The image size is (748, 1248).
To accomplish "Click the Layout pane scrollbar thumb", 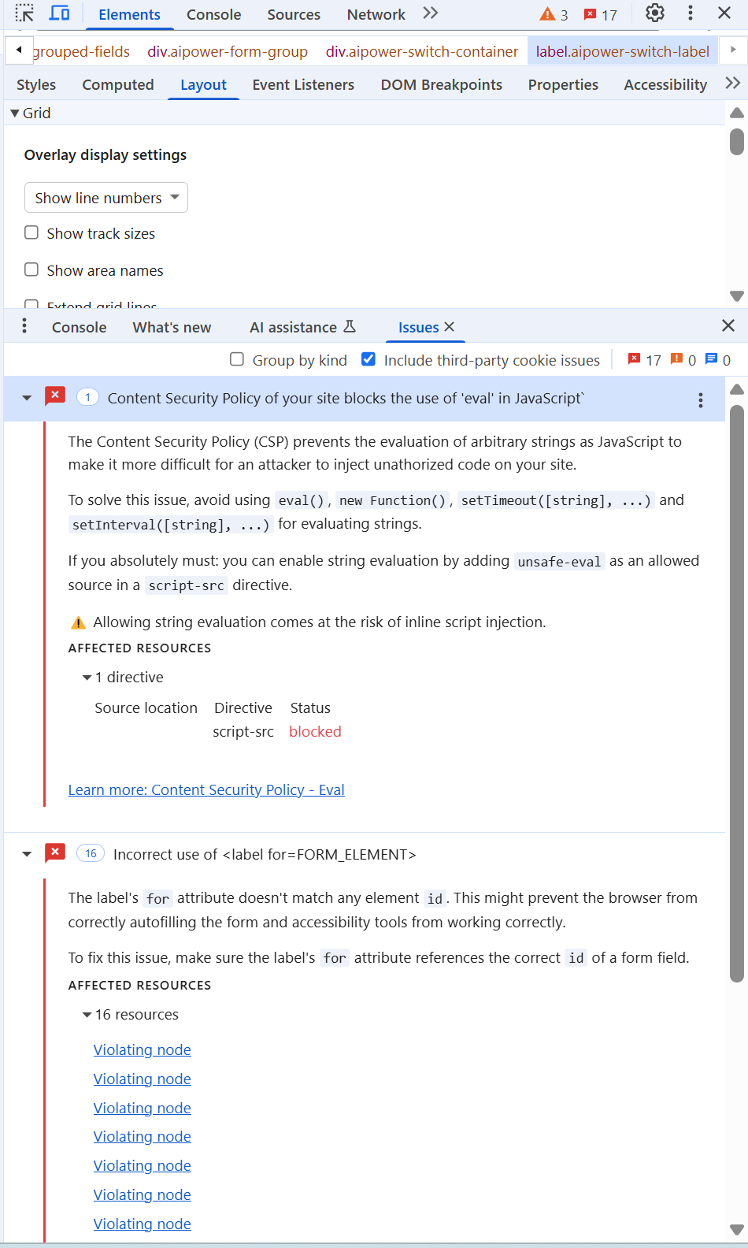I will tap(737, 141).
